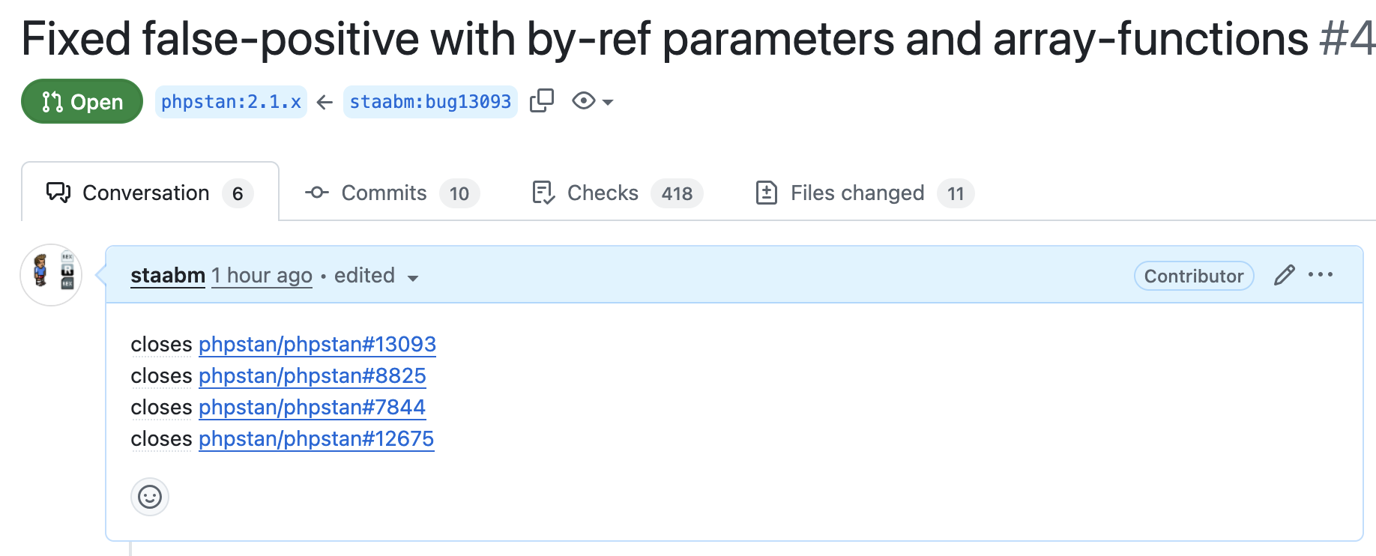Click the staabm:bug13093 head branch label
This screenshot has height=556, width=1376.
[x=430, y=101]
